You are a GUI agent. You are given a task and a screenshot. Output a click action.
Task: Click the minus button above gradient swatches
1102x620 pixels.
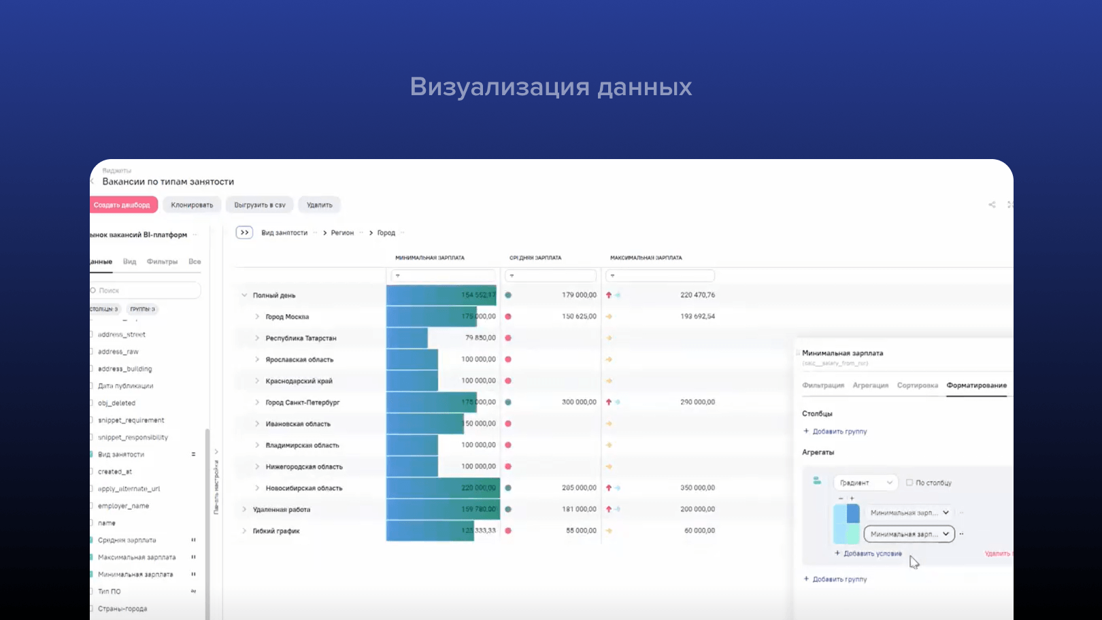pyautogui.click(x=841, y=498)
